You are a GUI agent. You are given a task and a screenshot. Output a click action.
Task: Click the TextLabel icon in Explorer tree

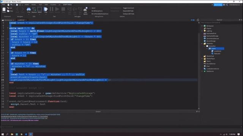pos(212,54)
